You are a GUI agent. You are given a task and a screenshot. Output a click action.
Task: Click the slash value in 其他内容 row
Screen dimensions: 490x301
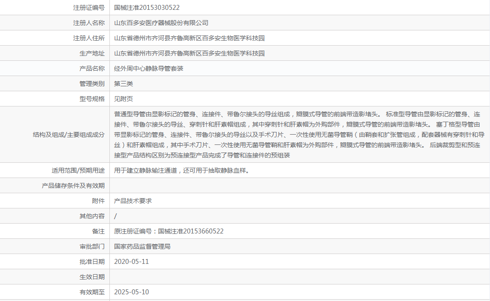coord(115,216)
